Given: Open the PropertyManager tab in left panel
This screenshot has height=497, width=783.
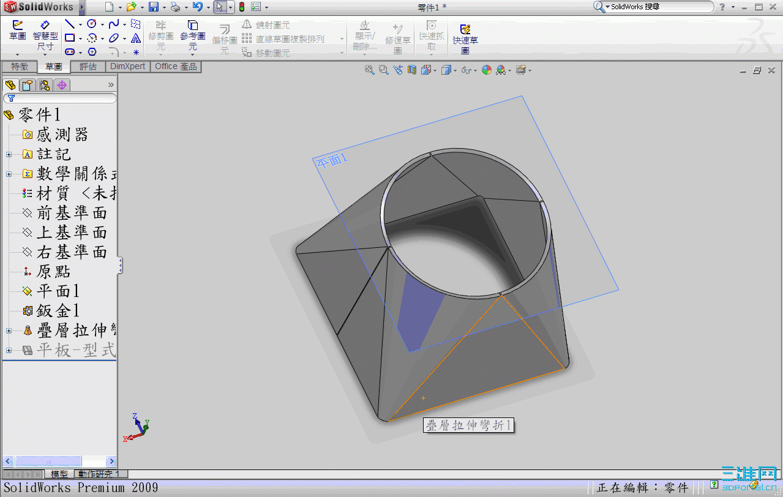Looking at the screenshot, I should [x=28, y=85].
